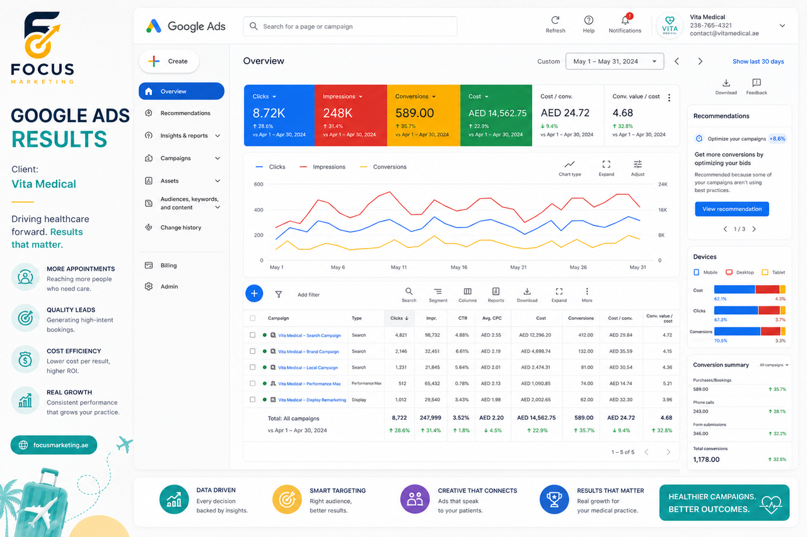The width and height of the screenshot is (807, 537).
Task: Show previous recommendation arrow
Action: [725, 229]
